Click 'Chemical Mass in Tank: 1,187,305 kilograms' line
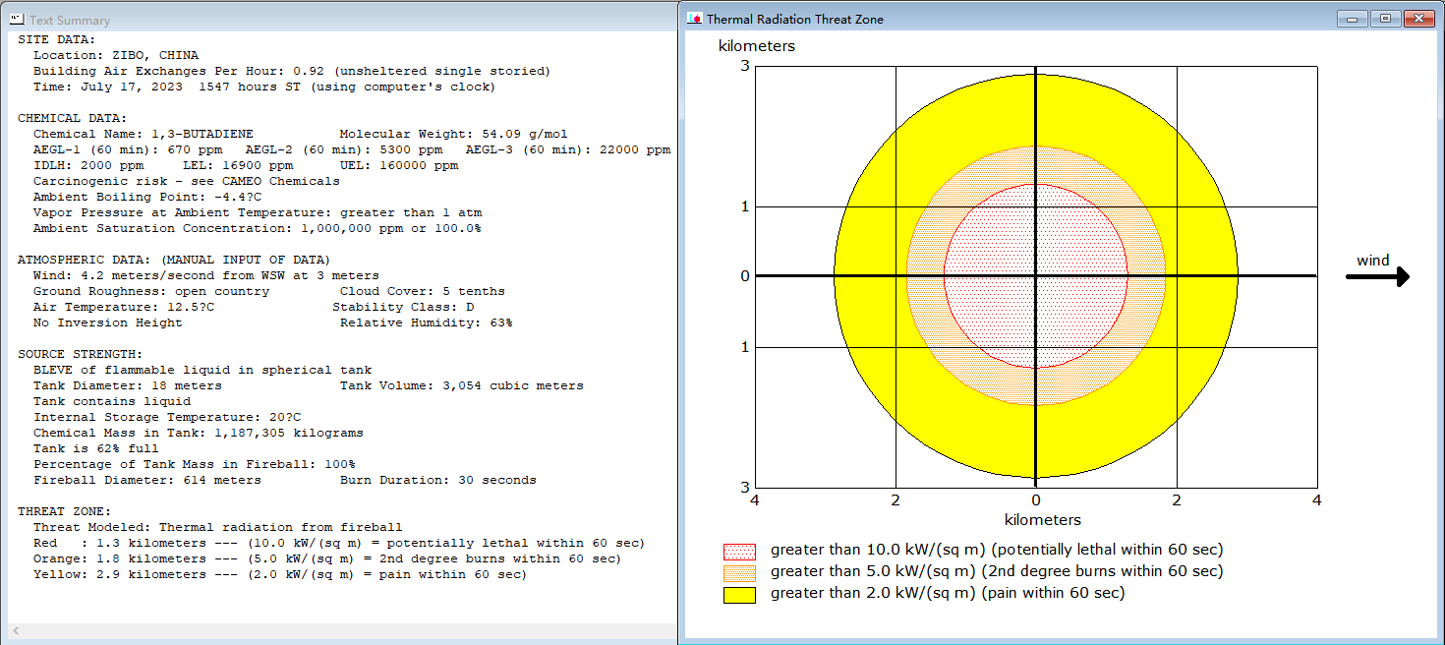1445x645 pixels. point(199,433)
